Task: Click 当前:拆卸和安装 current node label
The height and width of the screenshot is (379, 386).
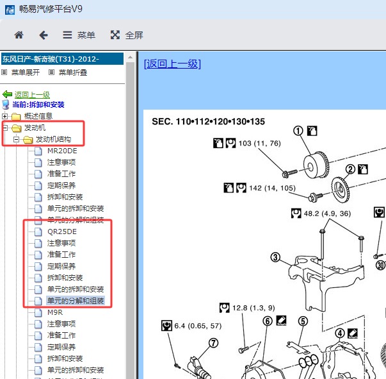Action: [x=38, y=105]
